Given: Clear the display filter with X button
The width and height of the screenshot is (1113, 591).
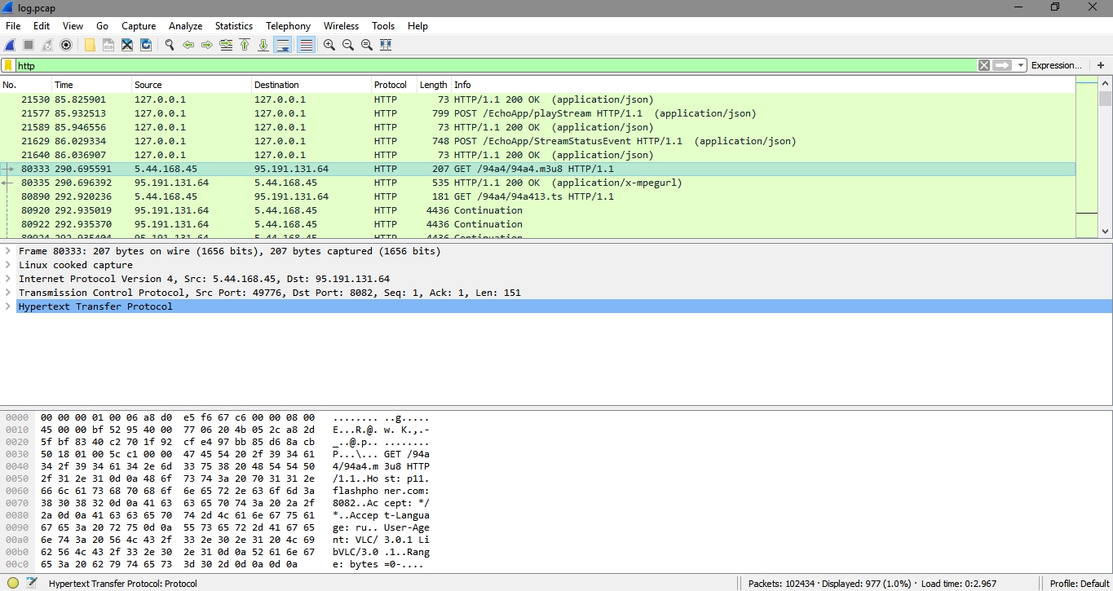Looking at the screenshot, I should click(984, 65).
